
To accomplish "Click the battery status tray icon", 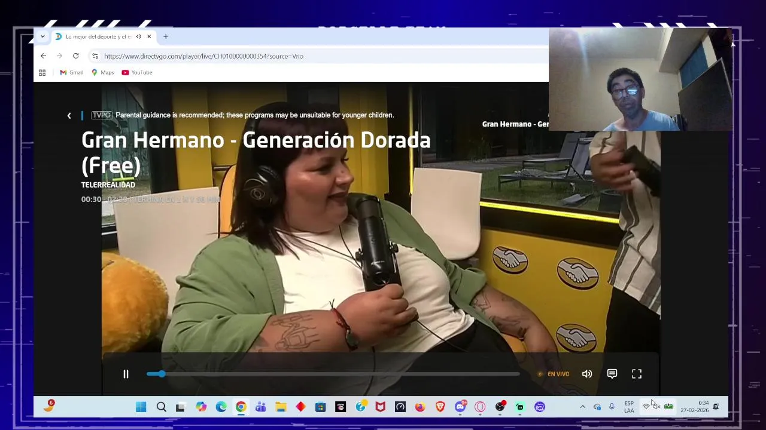I will [668, 407].
